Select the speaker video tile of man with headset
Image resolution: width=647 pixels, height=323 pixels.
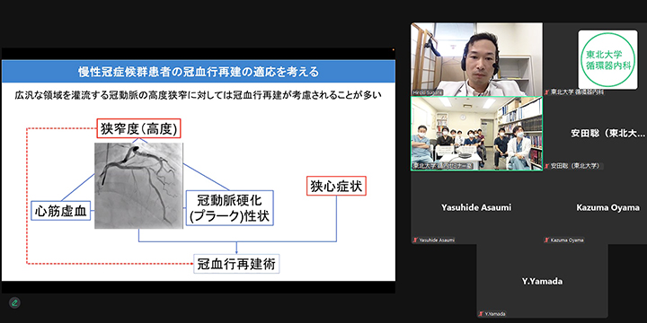[x=476, y=59]
